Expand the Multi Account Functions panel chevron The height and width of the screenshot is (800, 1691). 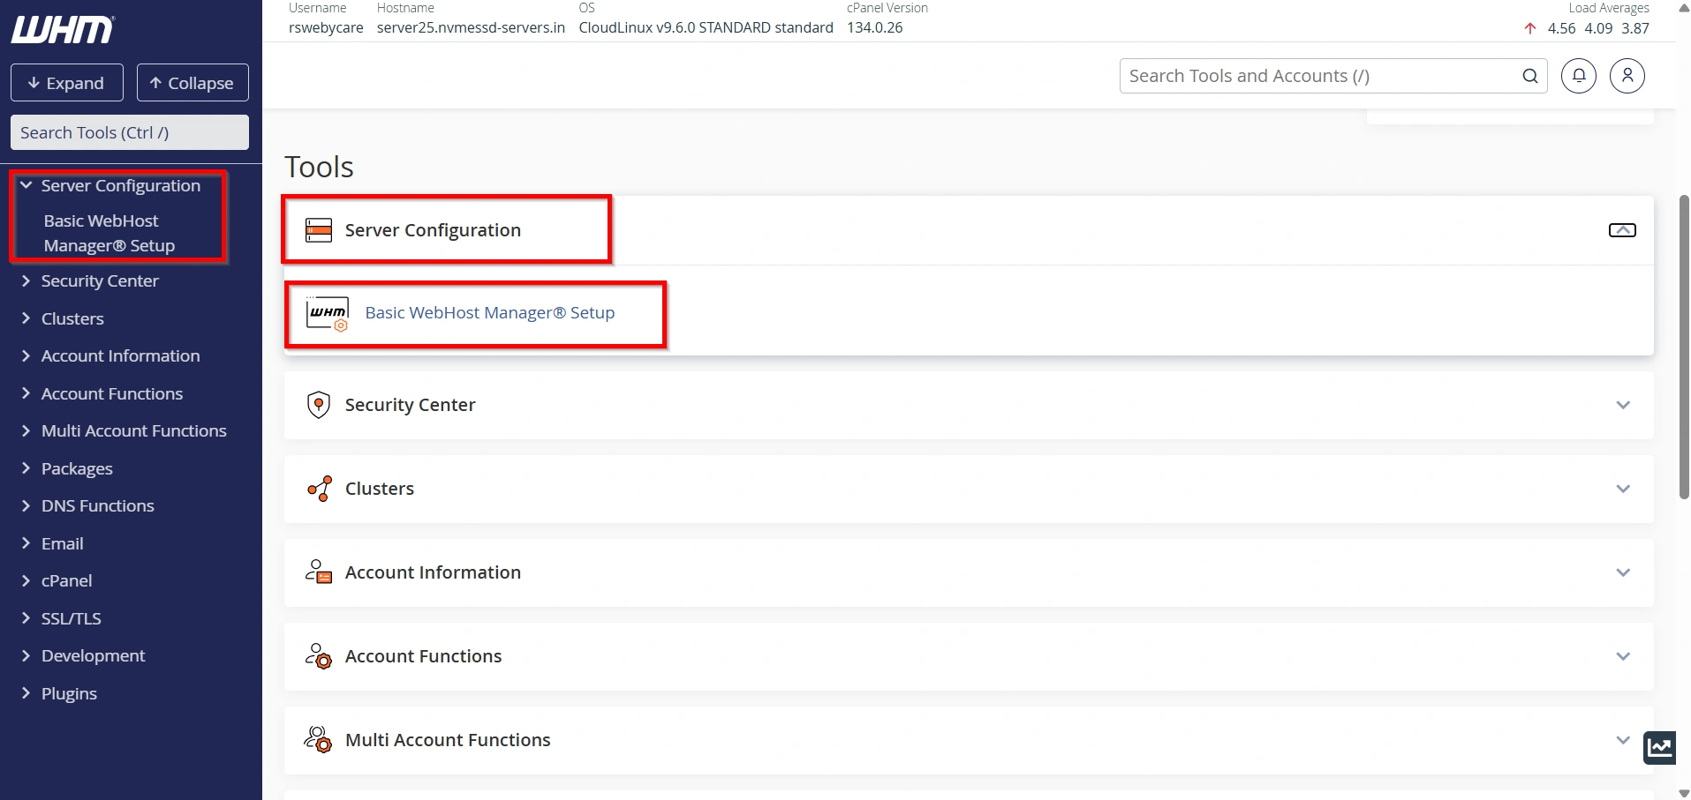[1623, 740]
